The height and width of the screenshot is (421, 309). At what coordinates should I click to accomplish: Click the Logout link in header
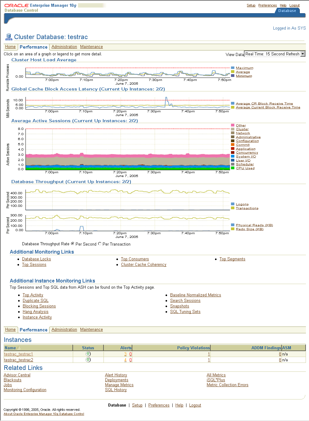click(x=294, y=5)
